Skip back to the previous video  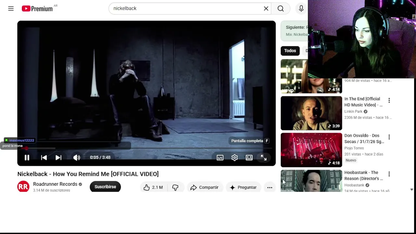point(44,158)
